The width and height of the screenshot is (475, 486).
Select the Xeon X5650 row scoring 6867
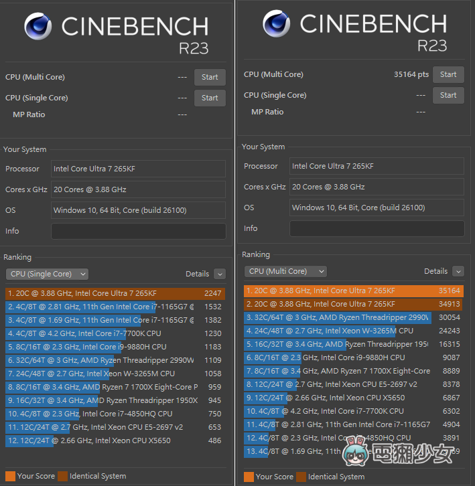354,398
